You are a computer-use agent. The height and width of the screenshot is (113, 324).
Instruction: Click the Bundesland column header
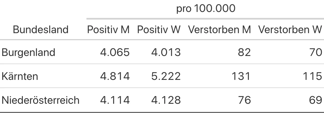(x=41, y=30)
